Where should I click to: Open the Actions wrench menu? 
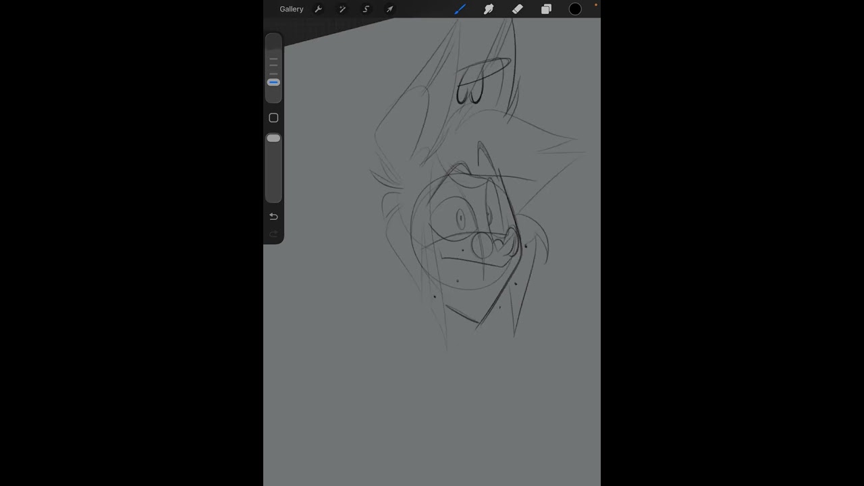[x=319, y=9]
